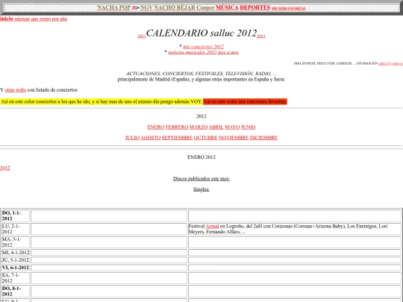Jump to DICIEMBRE month
This screenshot has height=302, width=403.
[263, 138]
